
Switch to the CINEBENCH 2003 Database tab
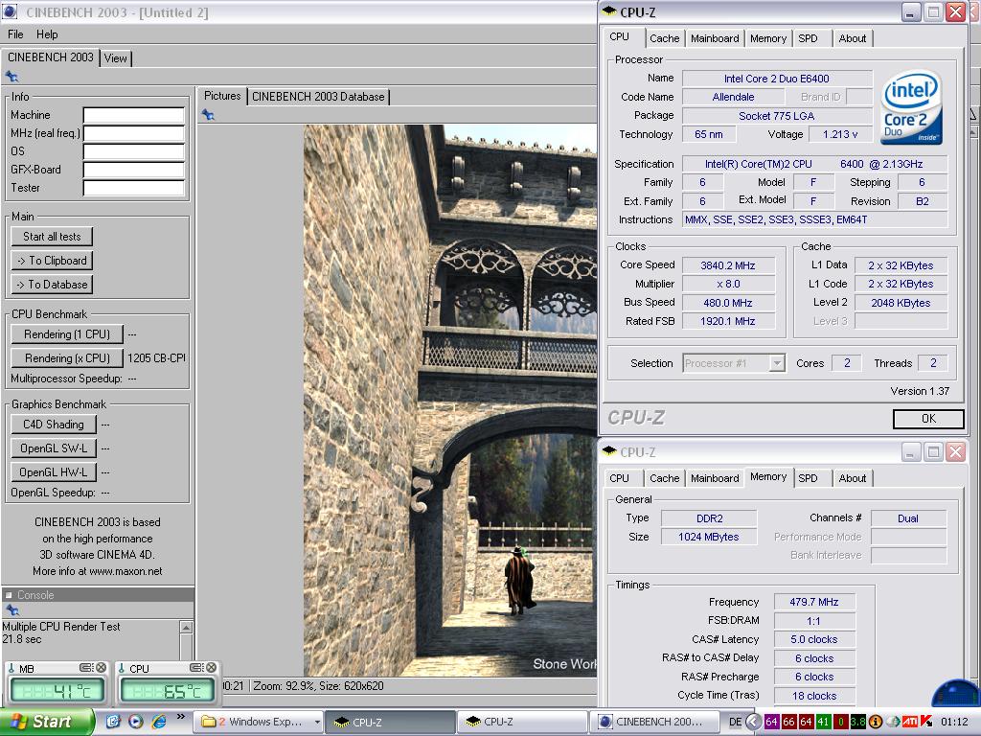(318, 97)
